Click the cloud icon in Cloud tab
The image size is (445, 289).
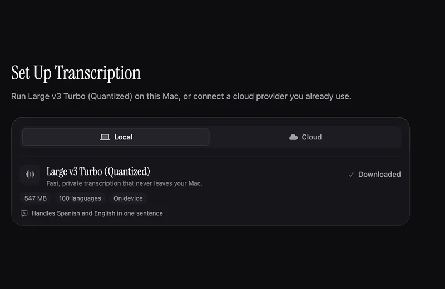click(294, 137)
